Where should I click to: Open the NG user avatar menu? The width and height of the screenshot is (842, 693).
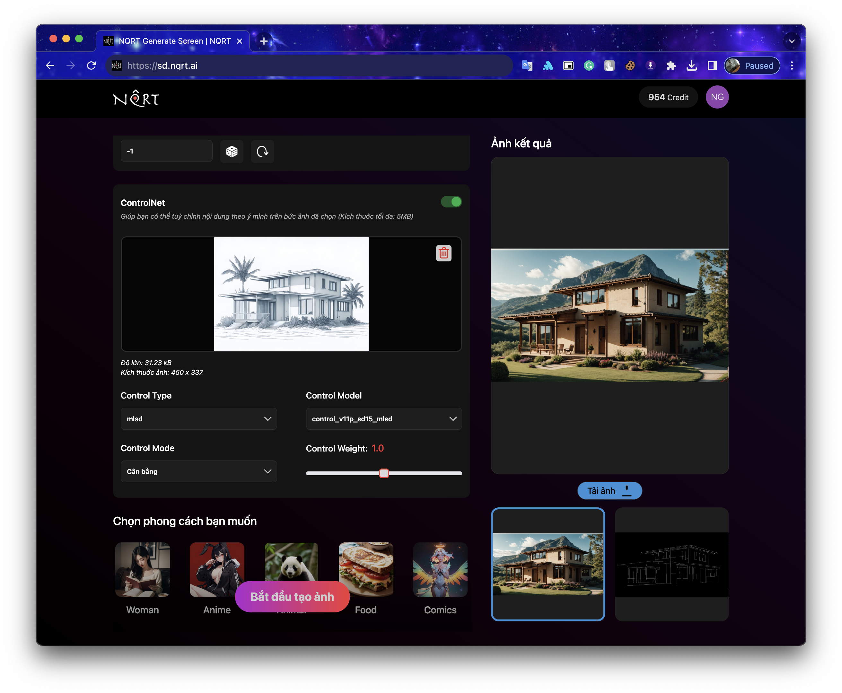(x=717, y=97)
